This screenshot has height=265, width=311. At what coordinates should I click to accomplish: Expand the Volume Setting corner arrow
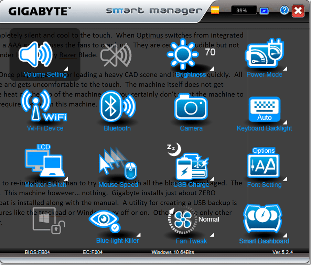[x=66, y=69]
